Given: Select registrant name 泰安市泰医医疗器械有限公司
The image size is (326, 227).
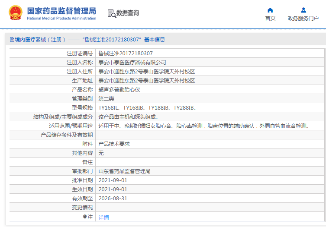Looking at the screenshot, I should 132,63.
